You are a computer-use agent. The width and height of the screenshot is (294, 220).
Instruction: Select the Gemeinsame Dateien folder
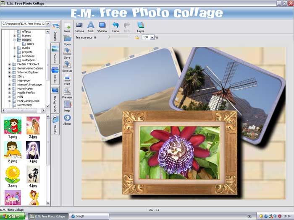click(30, 68)
